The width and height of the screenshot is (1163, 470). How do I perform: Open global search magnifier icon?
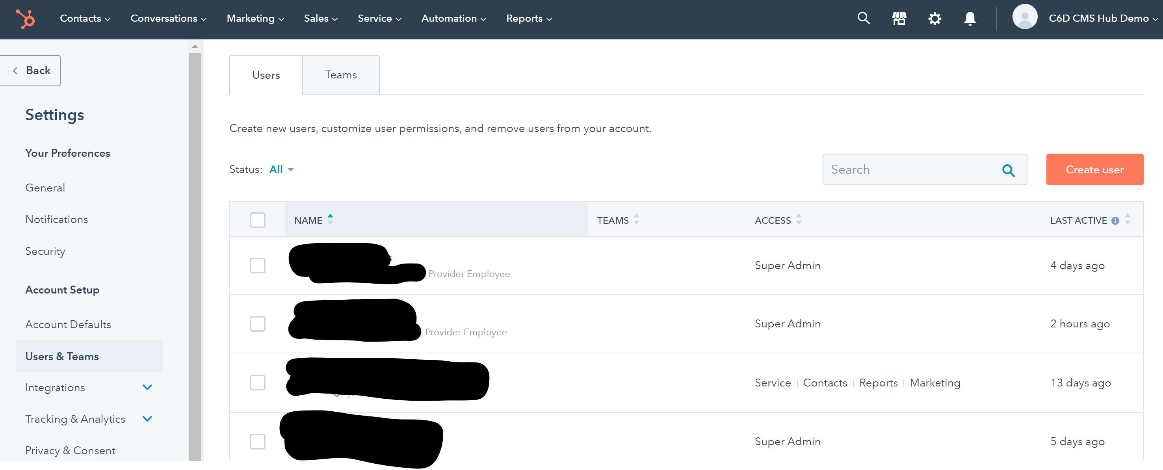(x=863, y=19)
